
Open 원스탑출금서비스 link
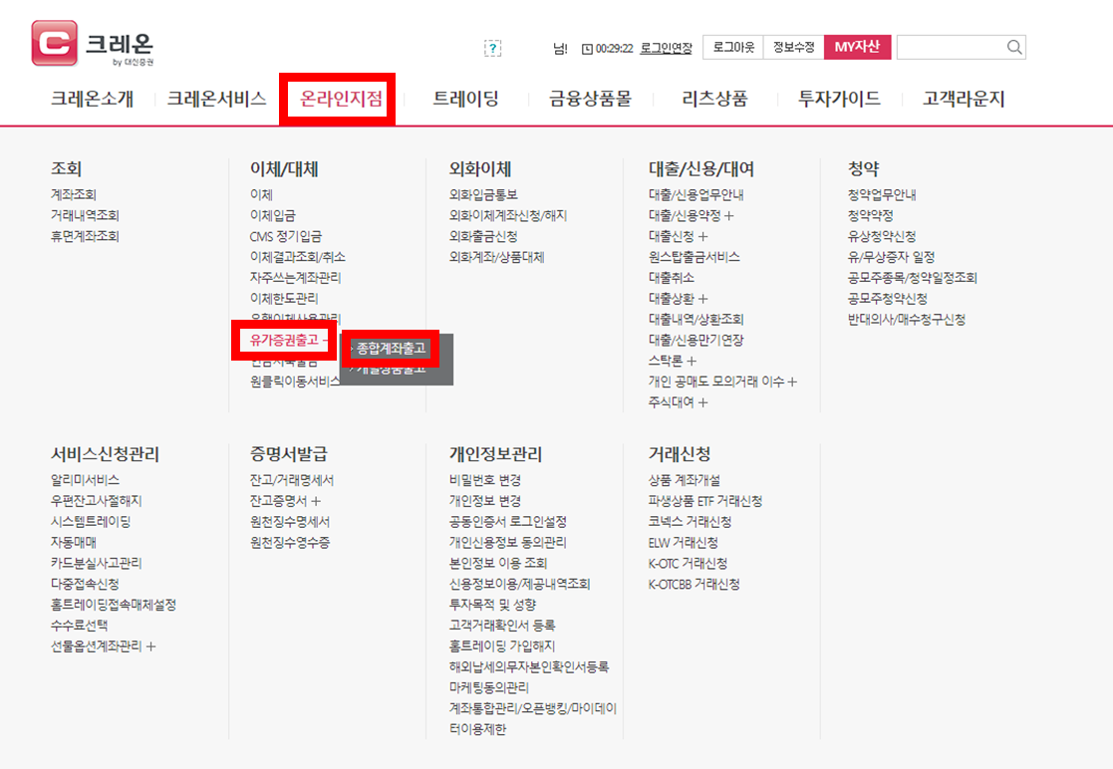[x=695, y=257]
